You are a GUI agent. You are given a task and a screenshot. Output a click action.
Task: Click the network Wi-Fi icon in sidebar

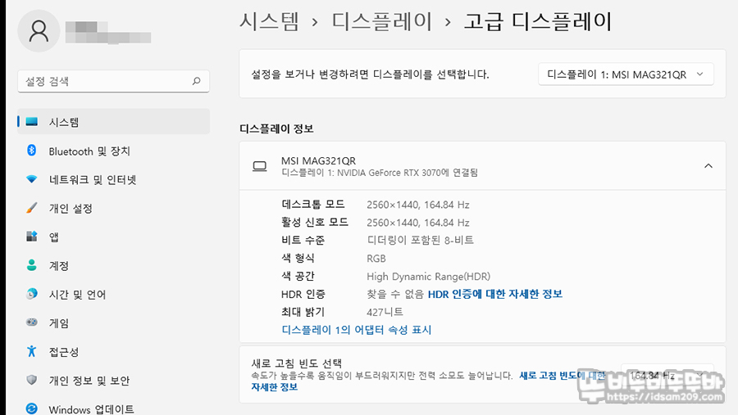pyautogui.click(x=31, y=179)
